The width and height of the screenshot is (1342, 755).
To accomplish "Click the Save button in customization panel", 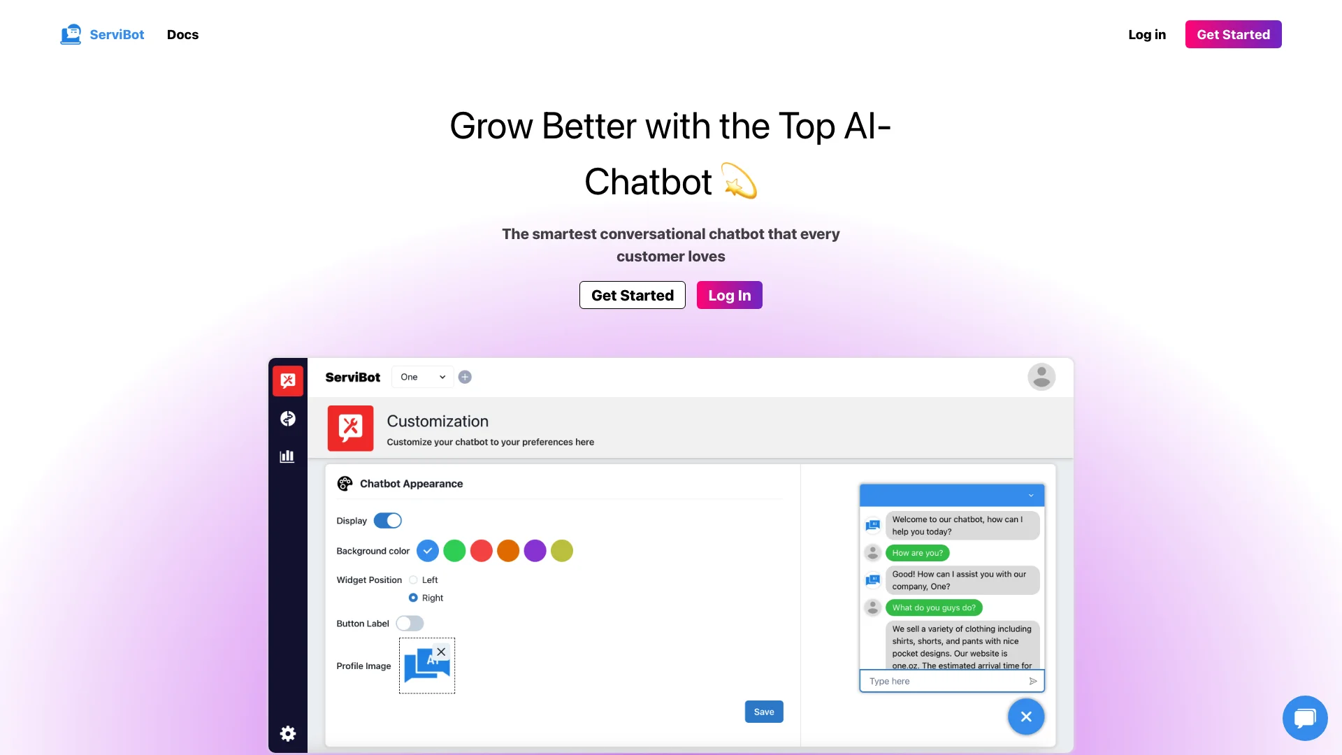I will tap(764, 711).
